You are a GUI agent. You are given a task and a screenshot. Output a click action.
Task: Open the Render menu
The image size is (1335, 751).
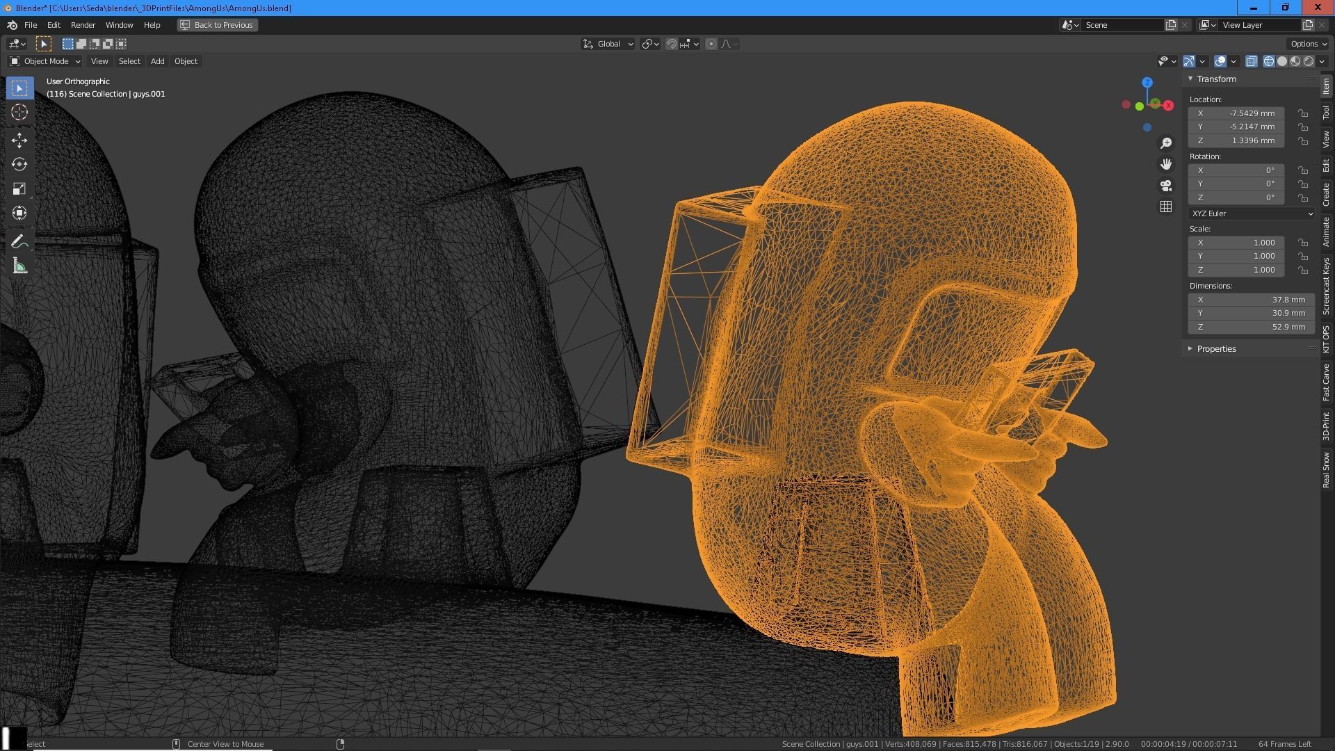[x=83, y=25]
